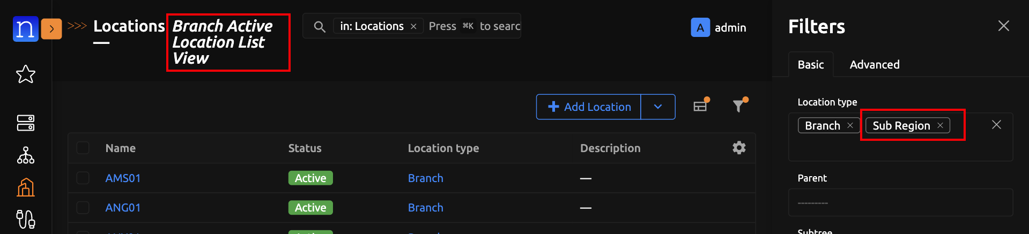Switch to the Advanced filters tab
The width and height of the screenshot is (1029, 234).
[x=875, y=65]
